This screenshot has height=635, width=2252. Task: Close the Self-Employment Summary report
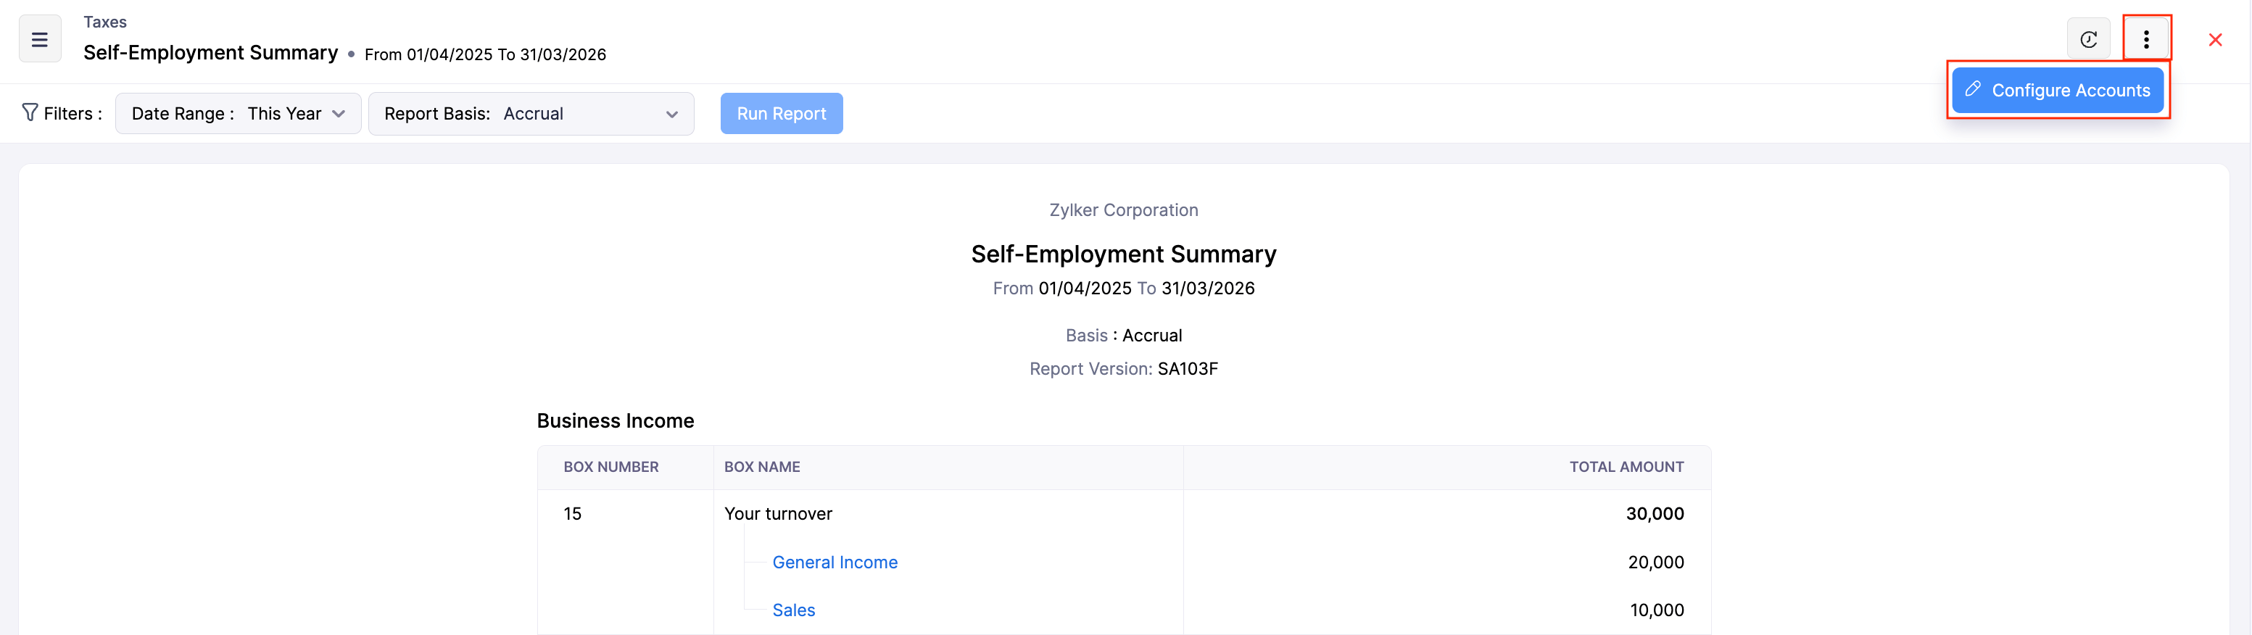[x=2214, y=40]
